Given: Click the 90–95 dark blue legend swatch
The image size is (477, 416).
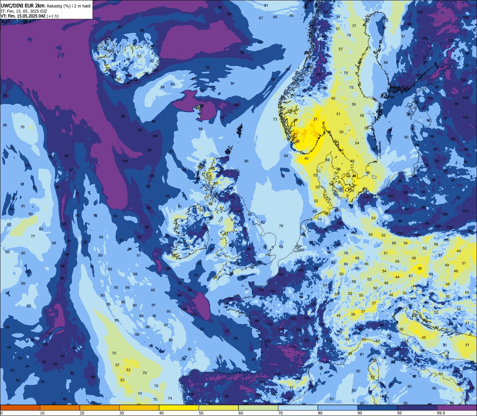Looking at the screenshot, I should (x=377, y=408).
